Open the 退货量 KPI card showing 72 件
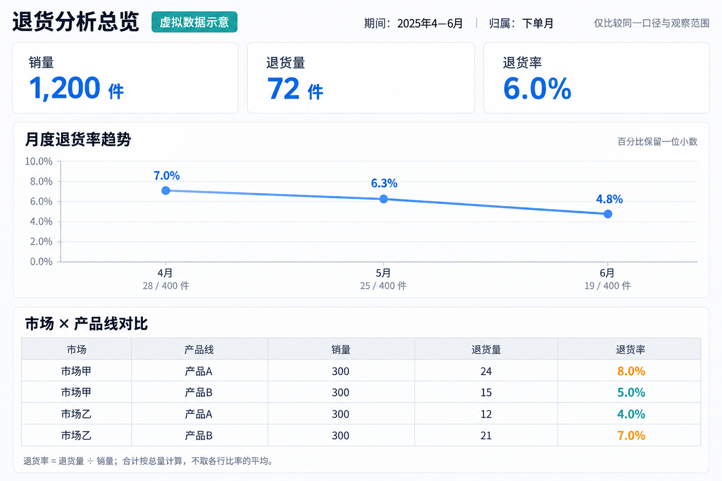722x481 pixels. pos(361,78)
